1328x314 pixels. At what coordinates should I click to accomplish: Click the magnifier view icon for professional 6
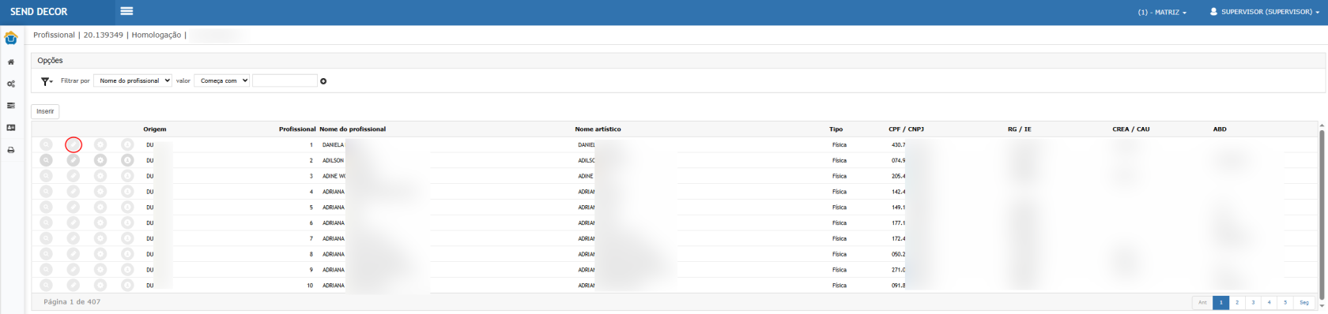[x=47, y=223]
